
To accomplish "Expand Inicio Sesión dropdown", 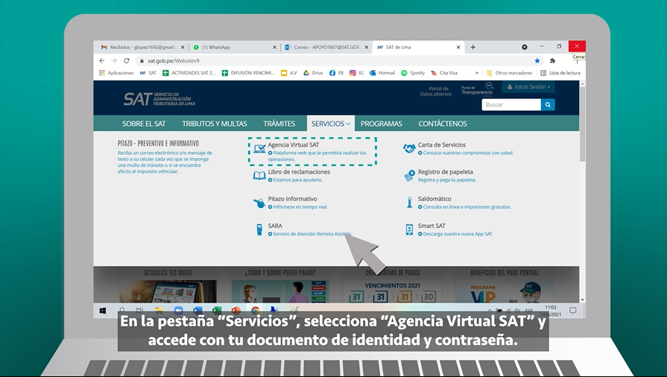I will click(528, 87).
